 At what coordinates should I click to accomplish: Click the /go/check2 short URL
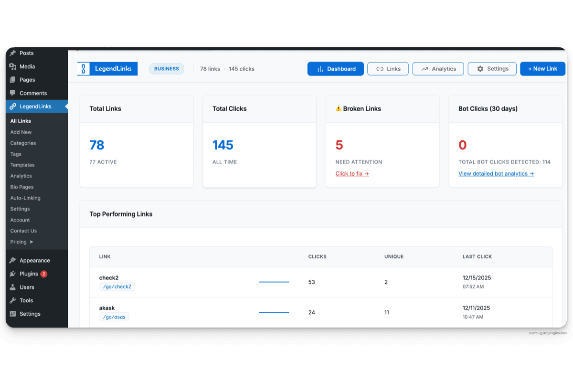(117, 286)
